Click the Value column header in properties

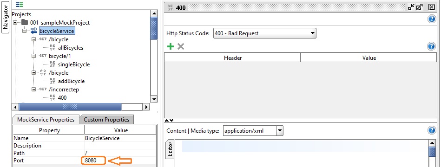click(x=121, y=130)
